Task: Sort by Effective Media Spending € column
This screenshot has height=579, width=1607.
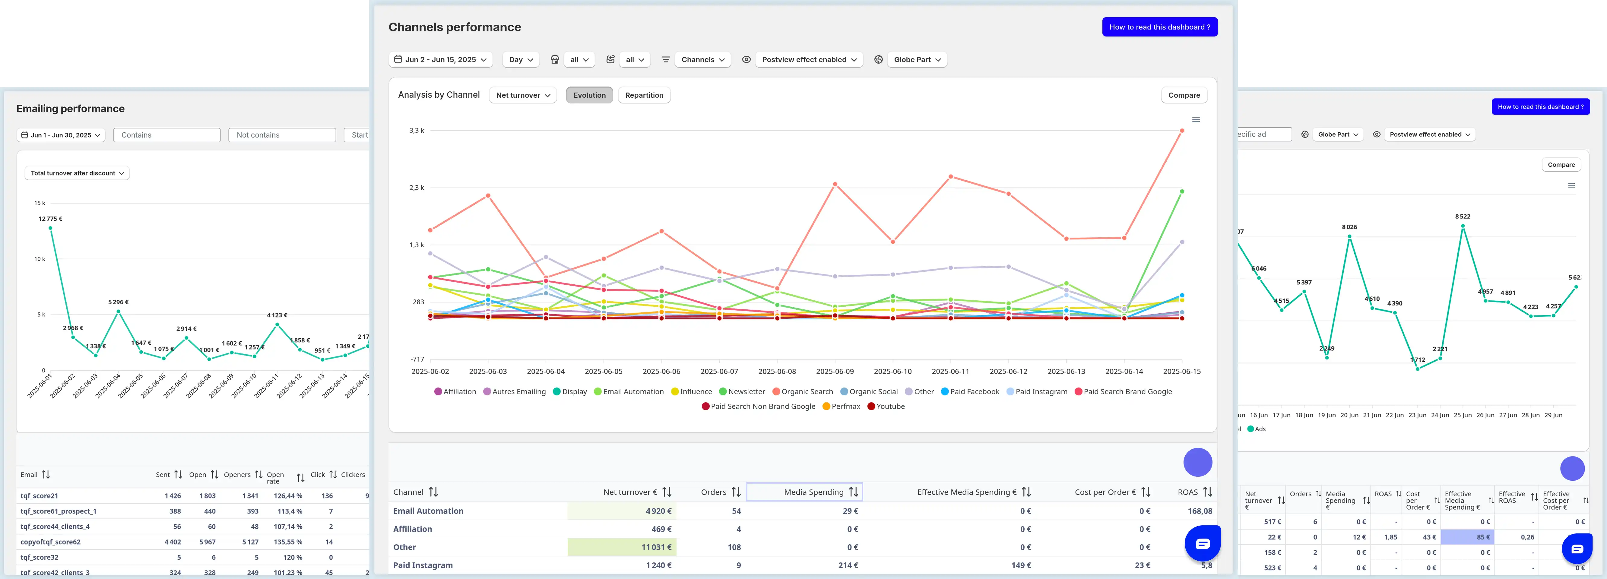Action: (x=1026, y=492)
